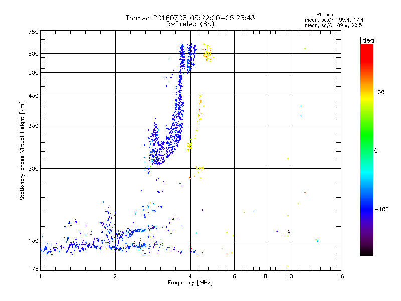Screen dimensions: 401x301
Task: Click the x-axis title "Frequency [MHz]"
Action: click(190, 283)
